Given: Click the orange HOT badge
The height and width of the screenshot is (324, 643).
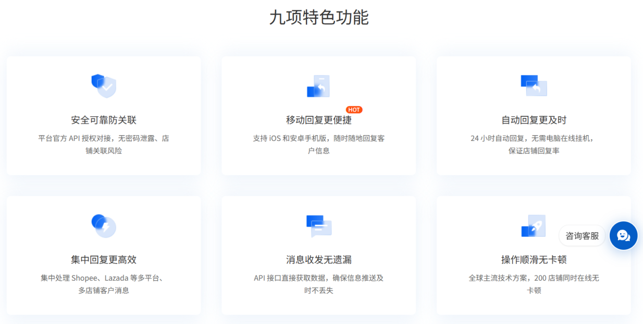Looking at the screenshot, I should (x=354, y=110).
